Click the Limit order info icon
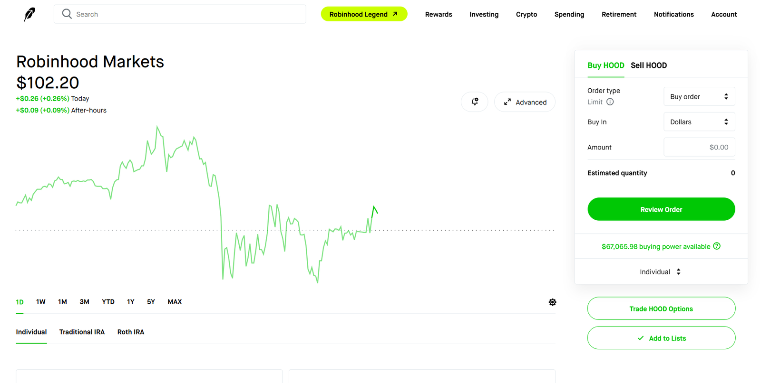 [610, 102]
